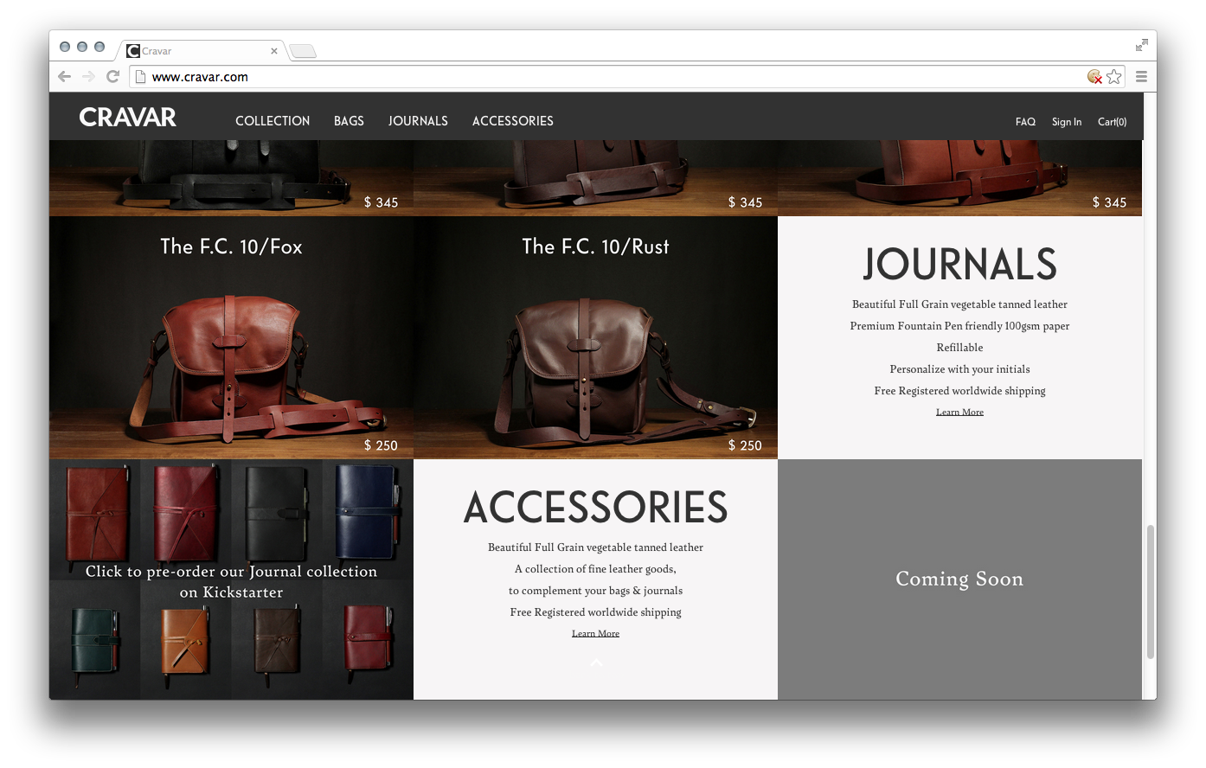
Task: Reload the page with refresh icon
Action: 112,77
